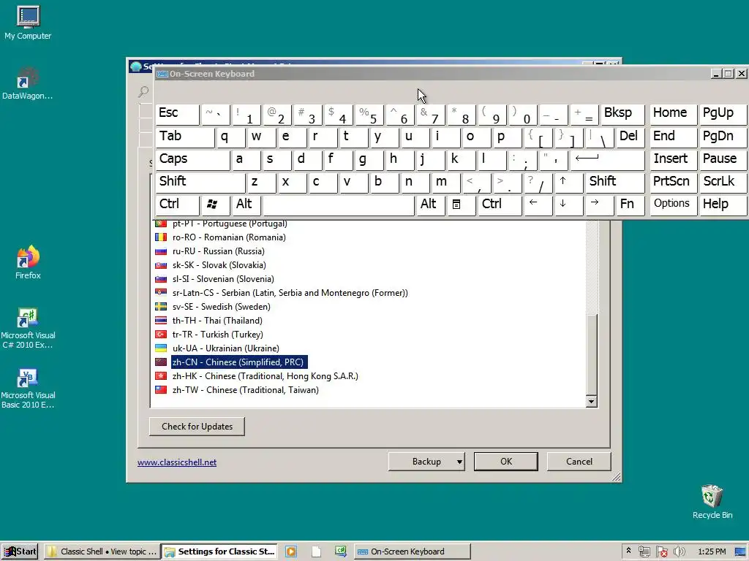Click the volume speaker tray icon
The image size is (749, 561).
coord(679,552)
